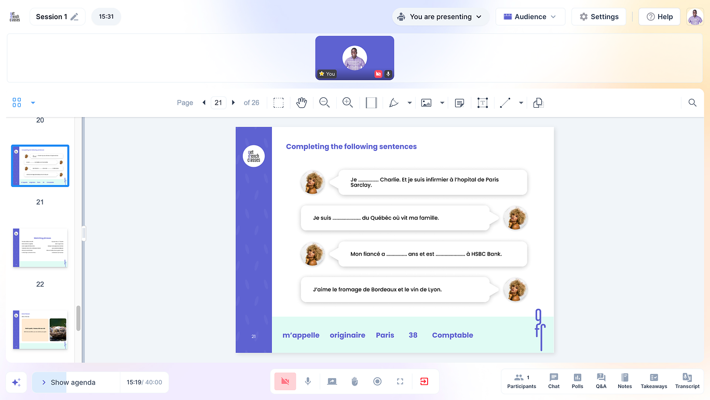710x400 pixels.
Task: Click the word "Comptable" on slide
Action: [x=453, y=335]
